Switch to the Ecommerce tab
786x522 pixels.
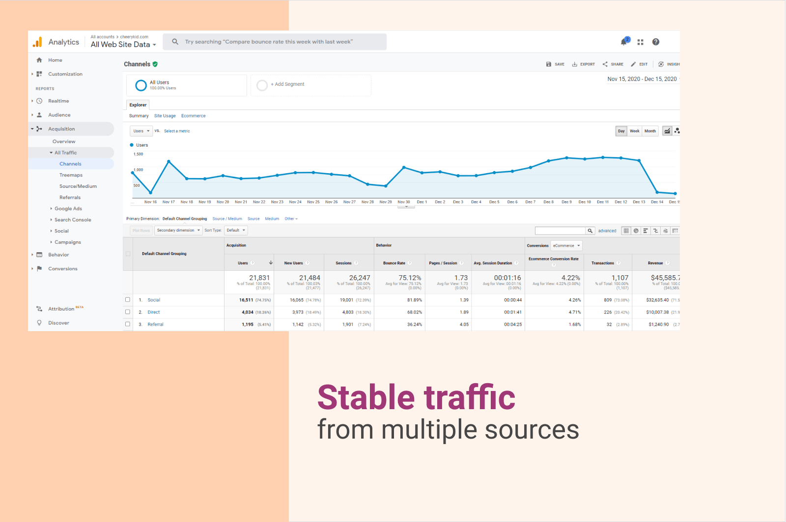tap(193, 116)
